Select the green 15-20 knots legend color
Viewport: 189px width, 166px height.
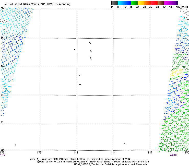click(x=134, y=3)
